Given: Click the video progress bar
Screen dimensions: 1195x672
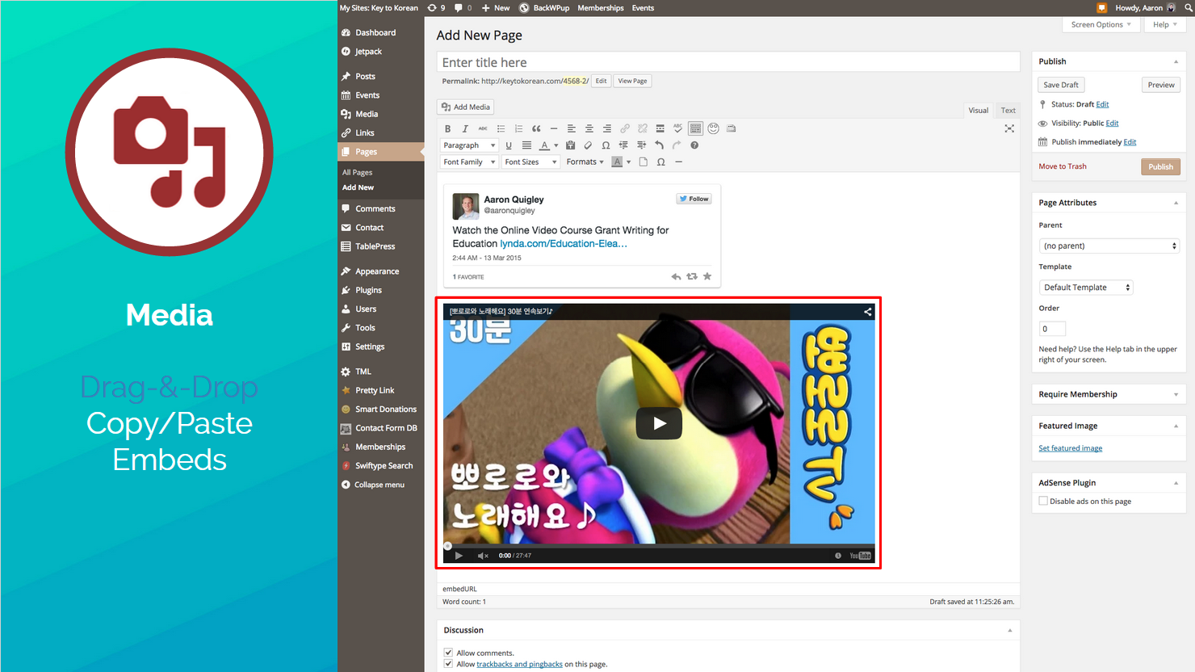Looking at the screenshot, I should (x=658, y=545).
